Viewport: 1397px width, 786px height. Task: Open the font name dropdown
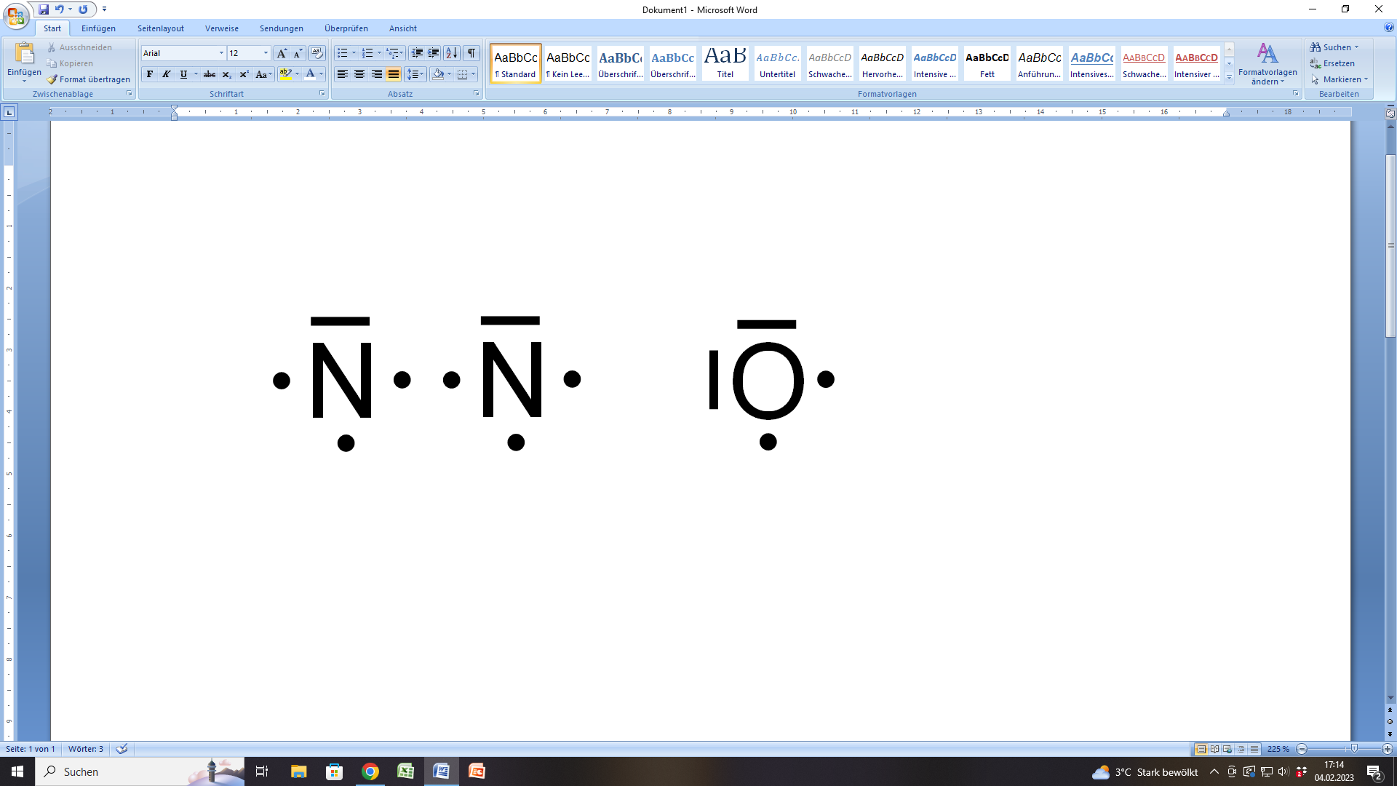221,53
